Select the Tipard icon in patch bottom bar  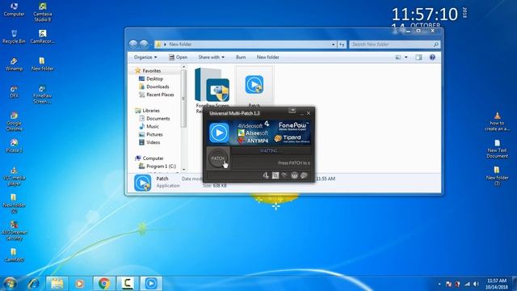point(304,175)
